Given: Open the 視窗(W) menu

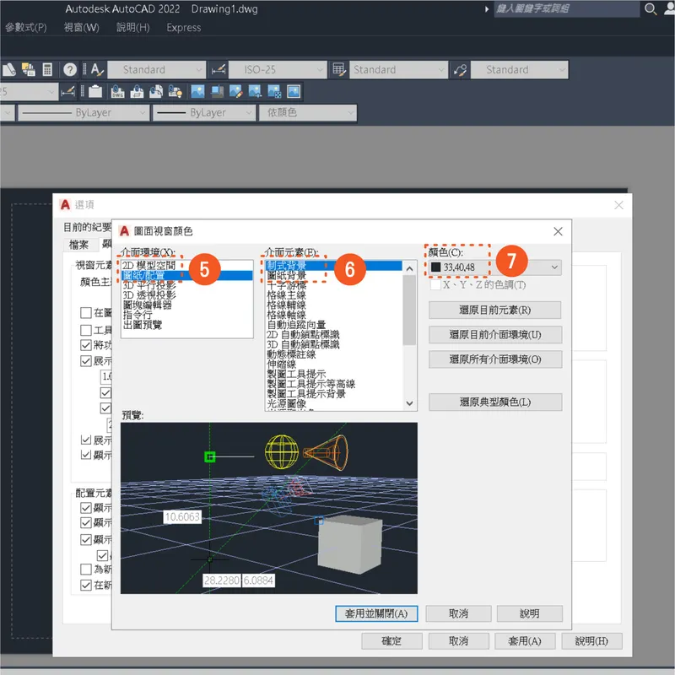Looking at the screenshot, I should pyautogui.click(x=81, y=28).
